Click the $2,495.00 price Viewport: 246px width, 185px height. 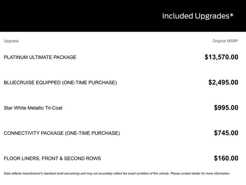tap(223, 82)
